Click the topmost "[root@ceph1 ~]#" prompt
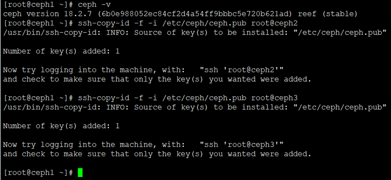 [x=38, y=5]
